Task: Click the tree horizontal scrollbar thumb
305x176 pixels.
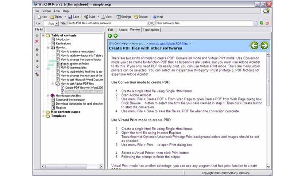Action: pyautogui.click(x=66, y=167)
